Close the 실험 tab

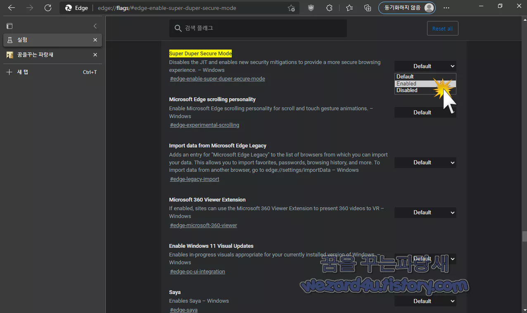(95, 40)
